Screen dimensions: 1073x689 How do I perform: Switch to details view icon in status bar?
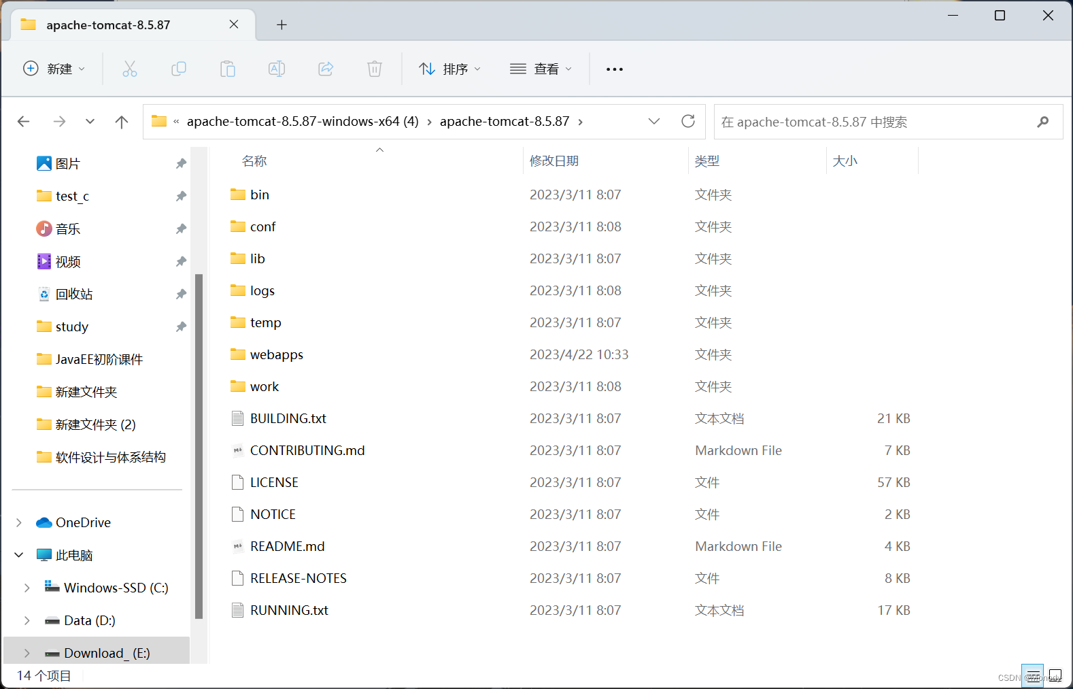click(1032, 675)
